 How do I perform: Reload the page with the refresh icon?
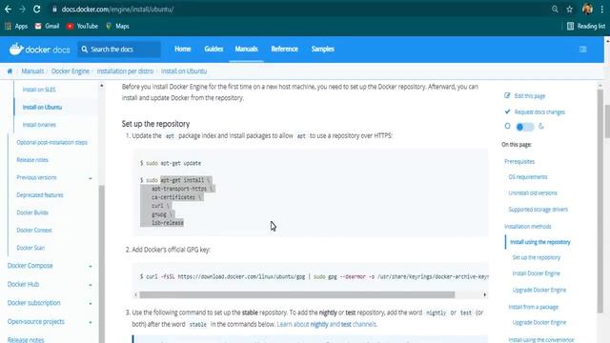(36, 9)
